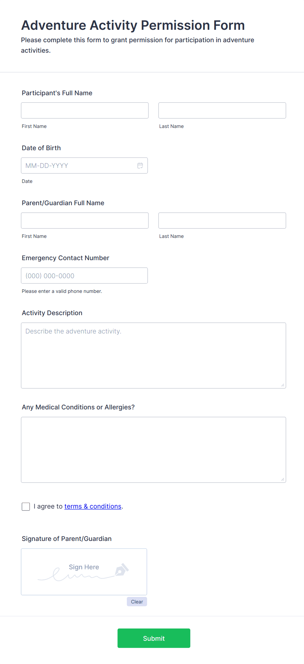Open the terms & conditions link
The height and width of the screenshot is (664, 304).
click(93, 506)
